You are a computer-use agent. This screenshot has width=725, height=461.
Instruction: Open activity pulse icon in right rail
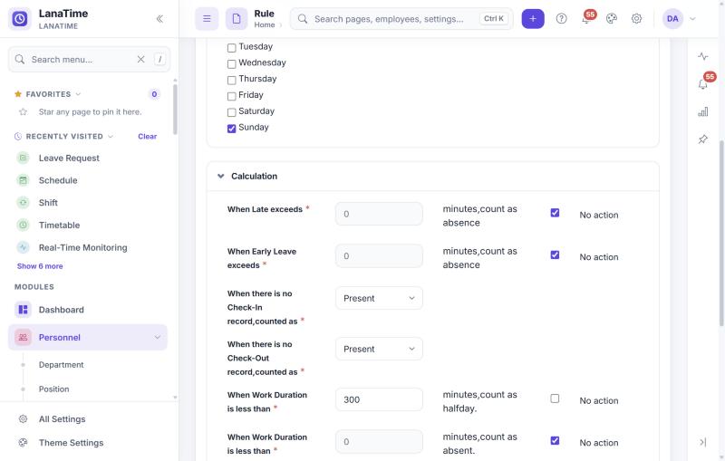tap(703, 56)
